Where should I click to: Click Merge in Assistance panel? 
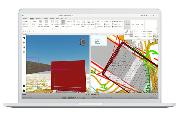[x=136, y=37]
